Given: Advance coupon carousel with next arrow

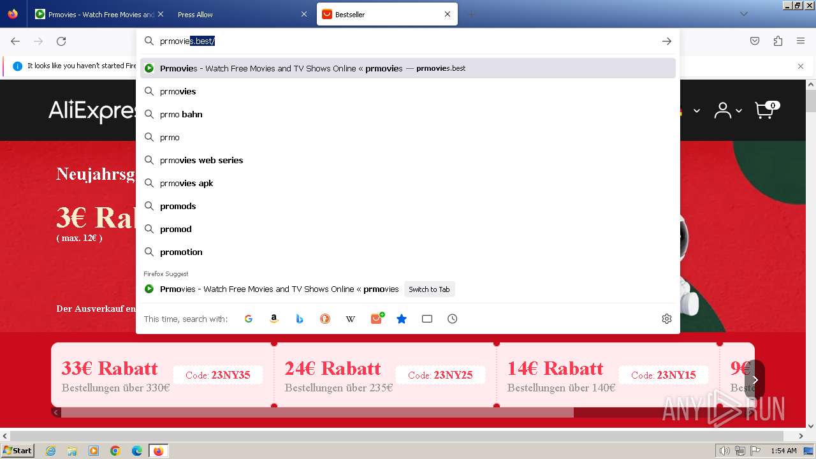Looking at the screenshot, I should click(755, 379).
